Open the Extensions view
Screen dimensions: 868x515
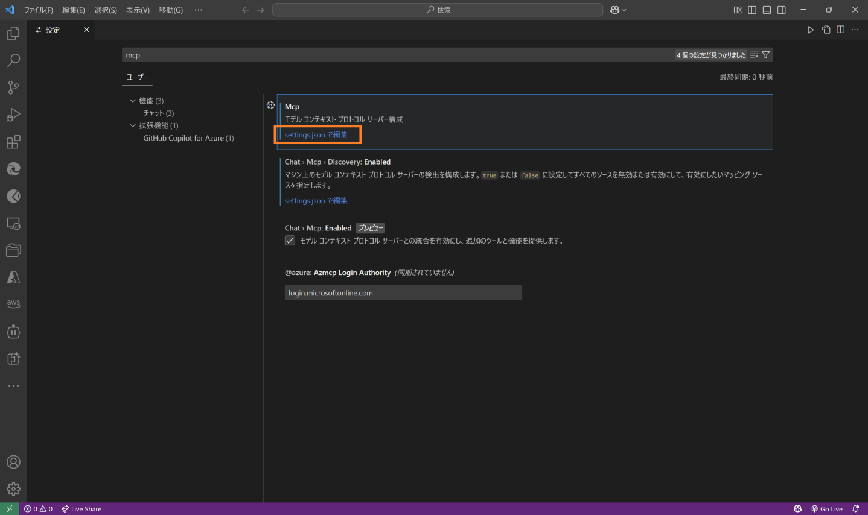click(13, 142)
